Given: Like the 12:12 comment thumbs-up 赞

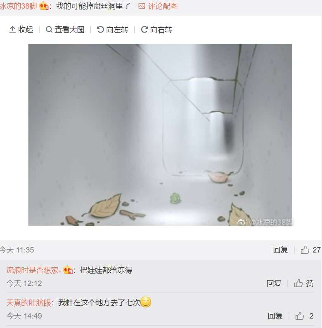Looking at the screenshot, I should (304, 283).
